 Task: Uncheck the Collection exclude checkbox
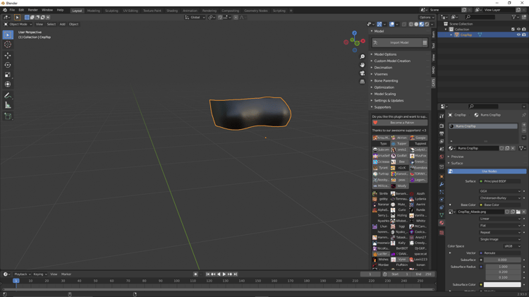click(513, 30)
